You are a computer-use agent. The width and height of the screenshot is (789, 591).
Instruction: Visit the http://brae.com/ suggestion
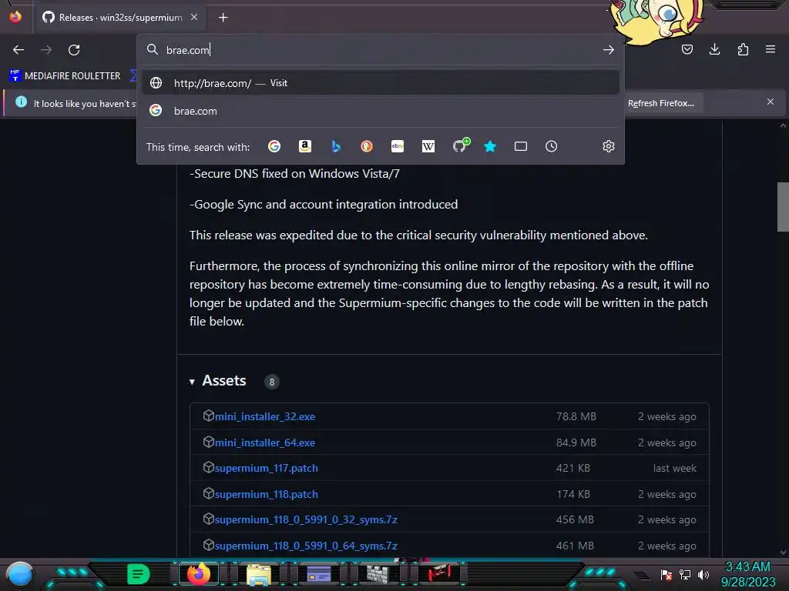pos(381,83)
